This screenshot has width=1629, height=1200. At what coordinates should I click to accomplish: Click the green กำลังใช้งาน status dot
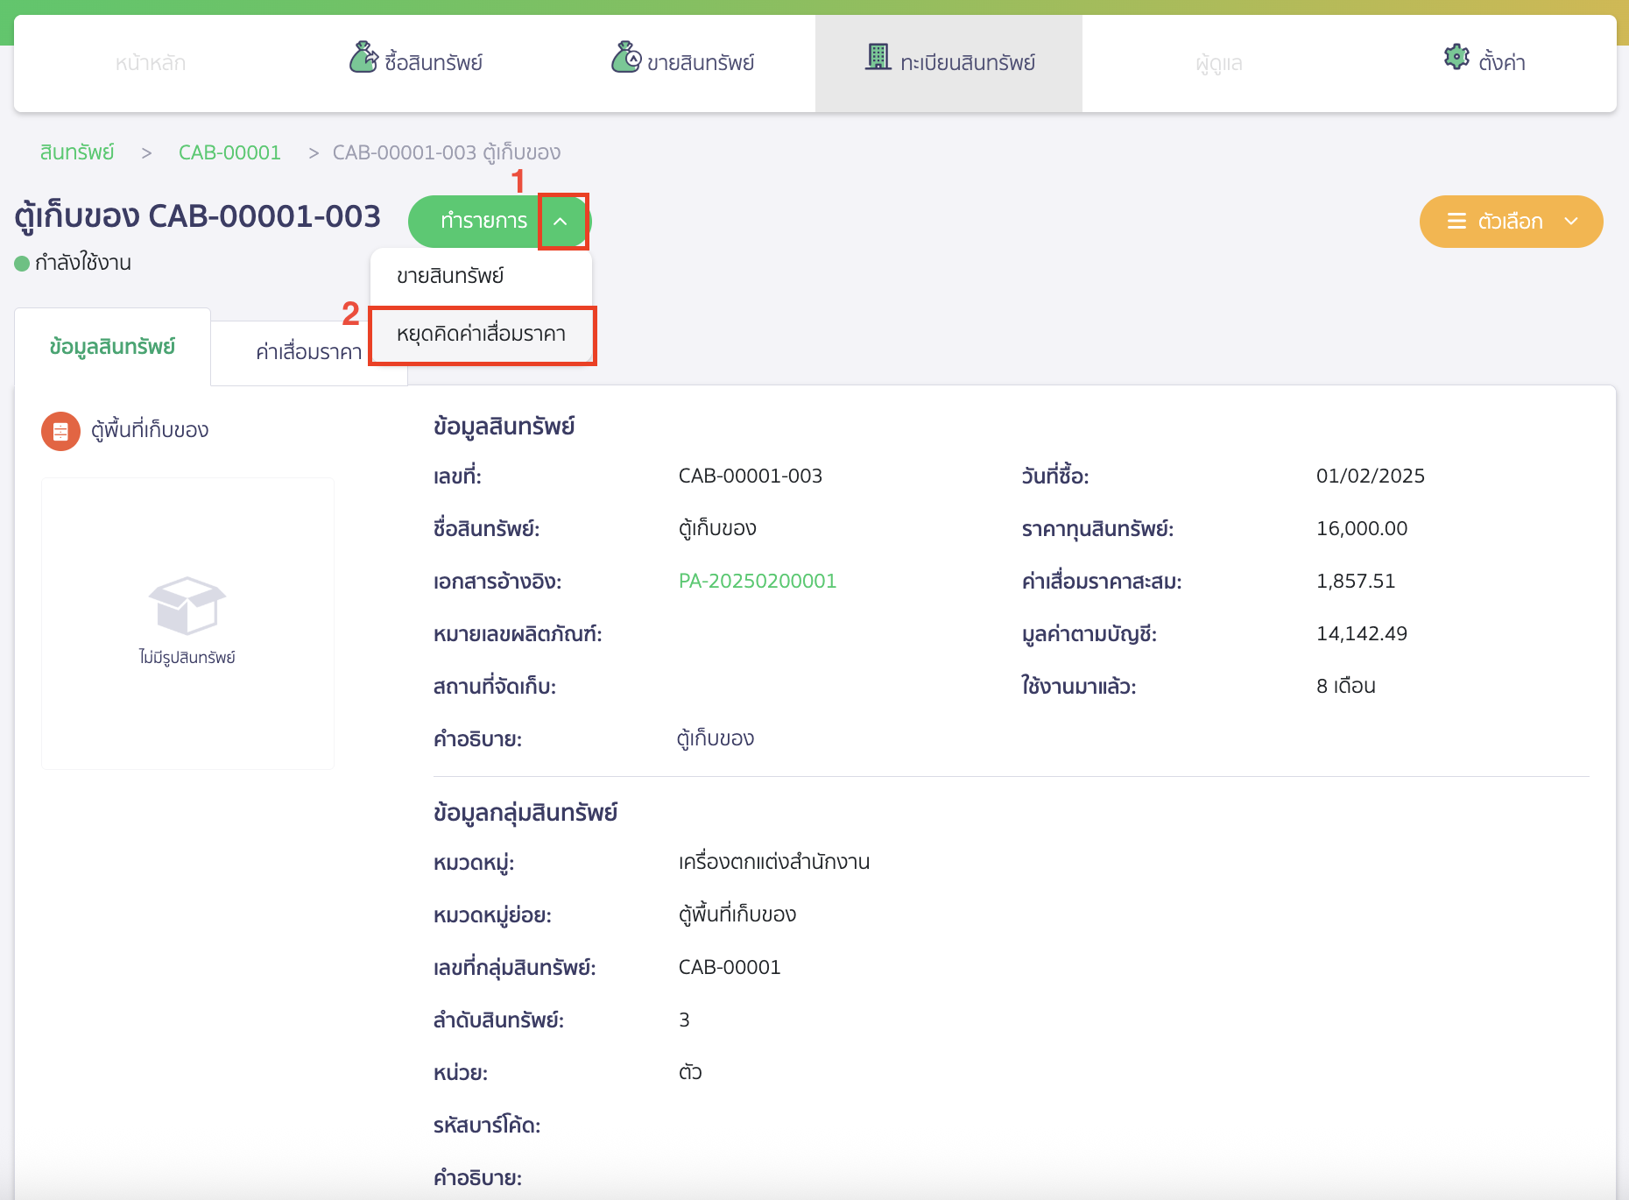pyautogui.click(x=23, y=264)
